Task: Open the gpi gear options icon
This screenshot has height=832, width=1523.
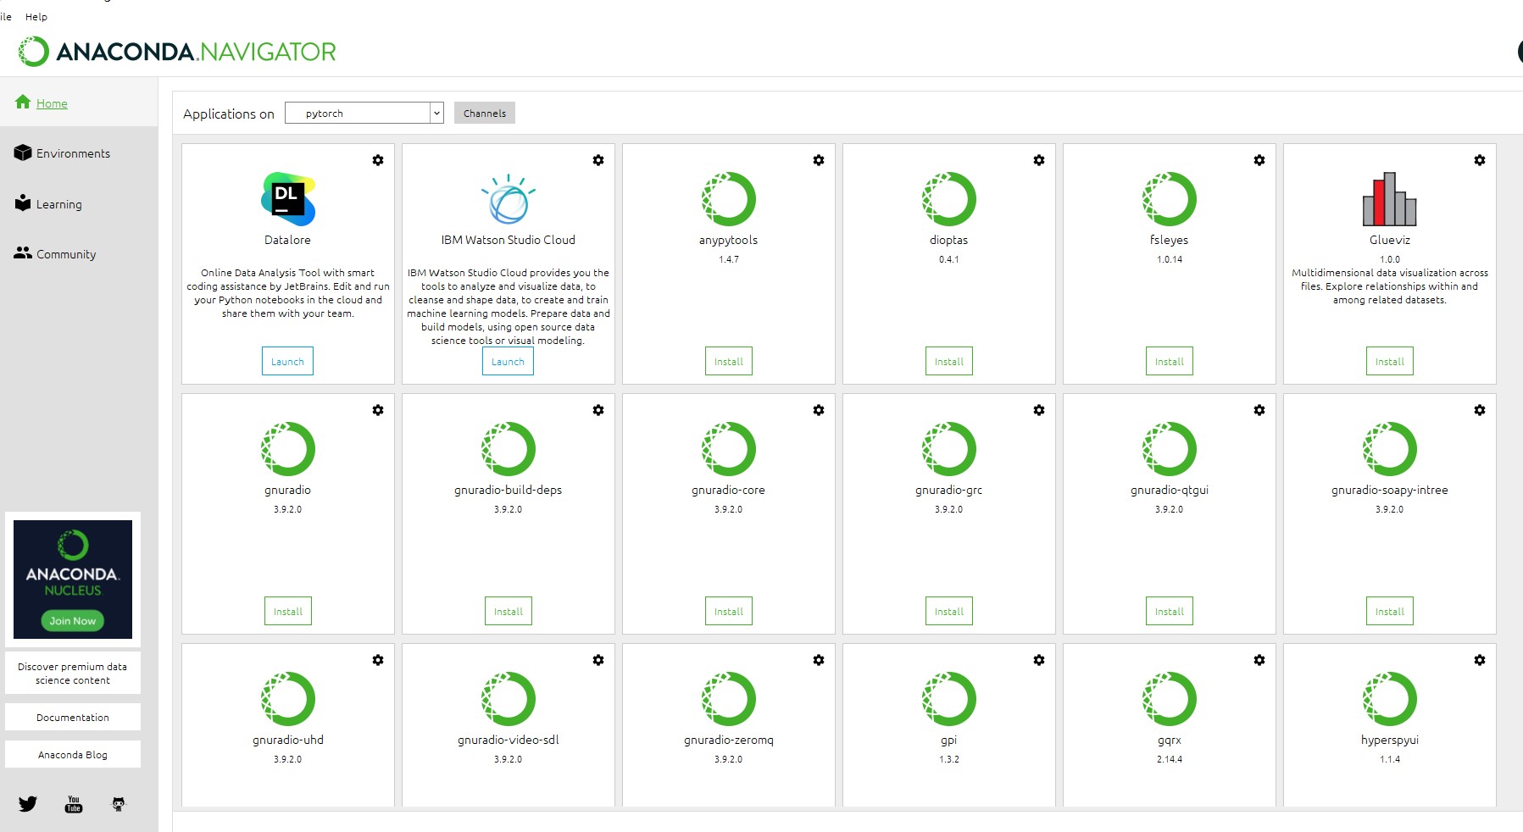Action: coord(1039,660)
